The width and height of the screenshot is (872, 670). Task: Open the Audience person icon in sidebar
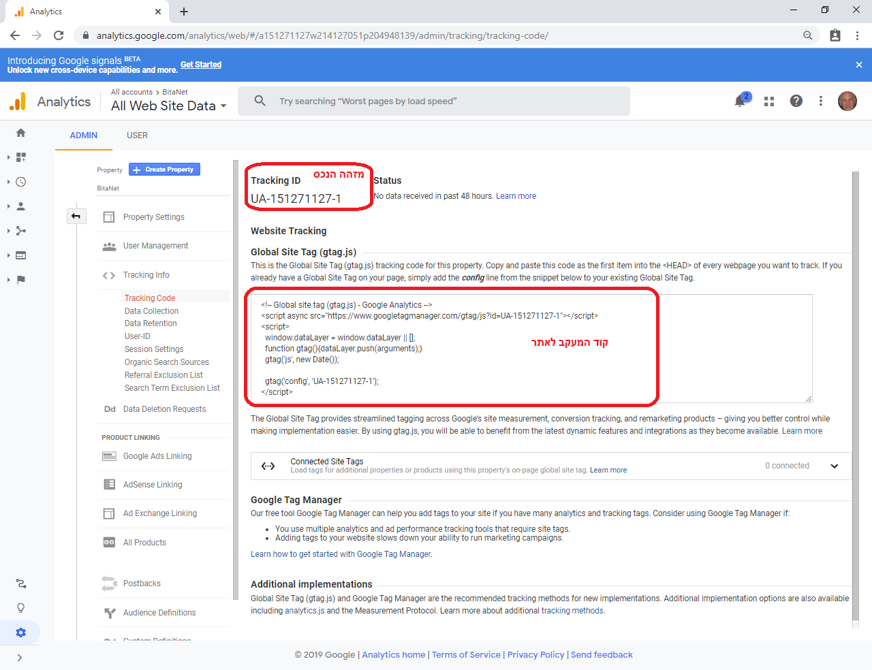pyautogui.click(x=20, y=206)
